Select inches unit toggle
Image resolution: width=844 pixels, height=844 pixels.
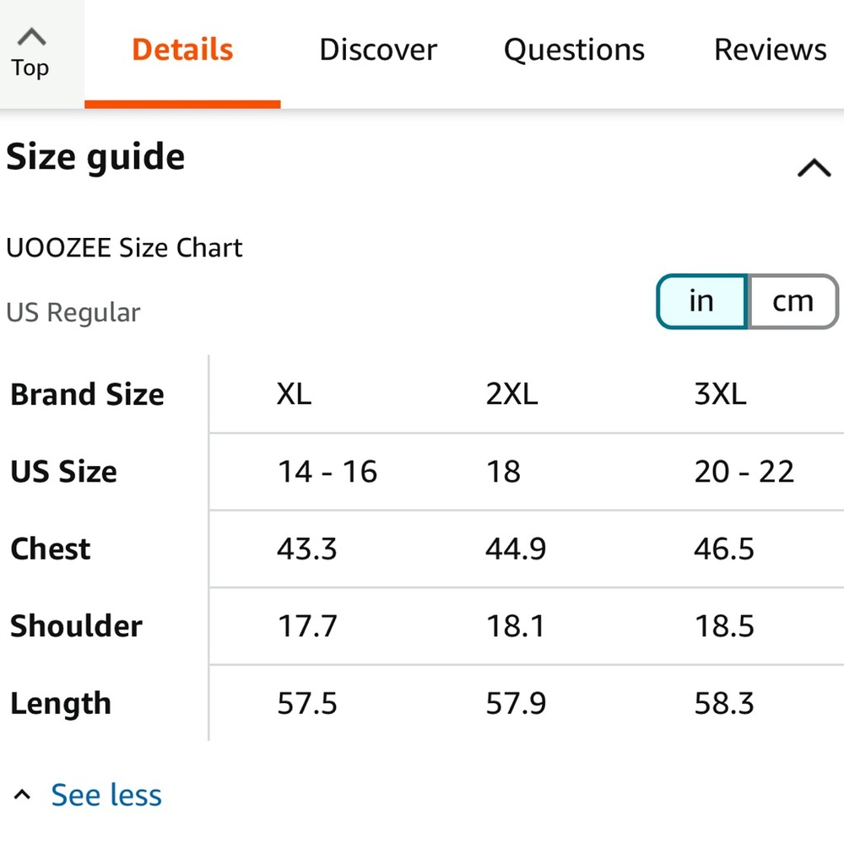tap(701, 301)
